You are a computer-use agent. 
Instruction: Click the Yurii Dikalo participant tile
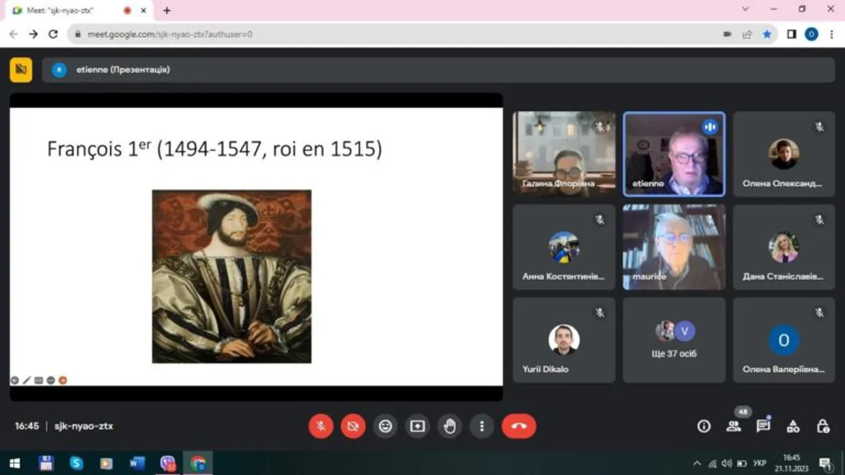(x=564, y=340)
